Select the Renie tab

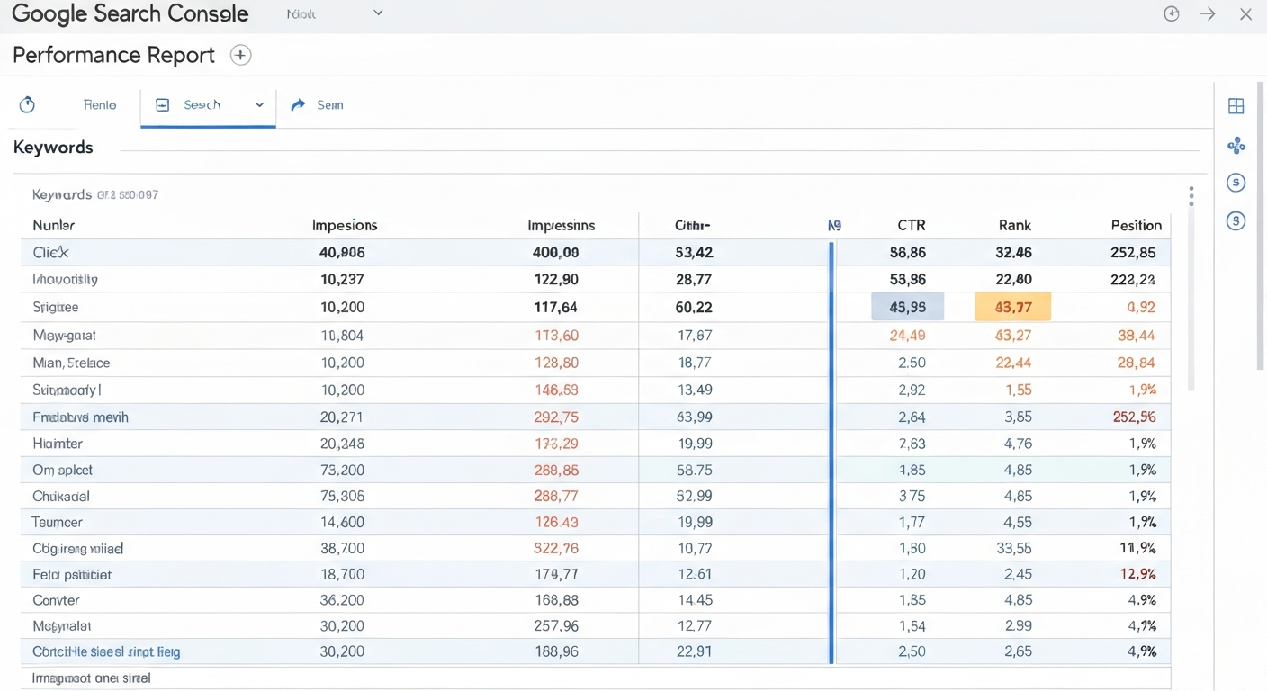[99, 105]
